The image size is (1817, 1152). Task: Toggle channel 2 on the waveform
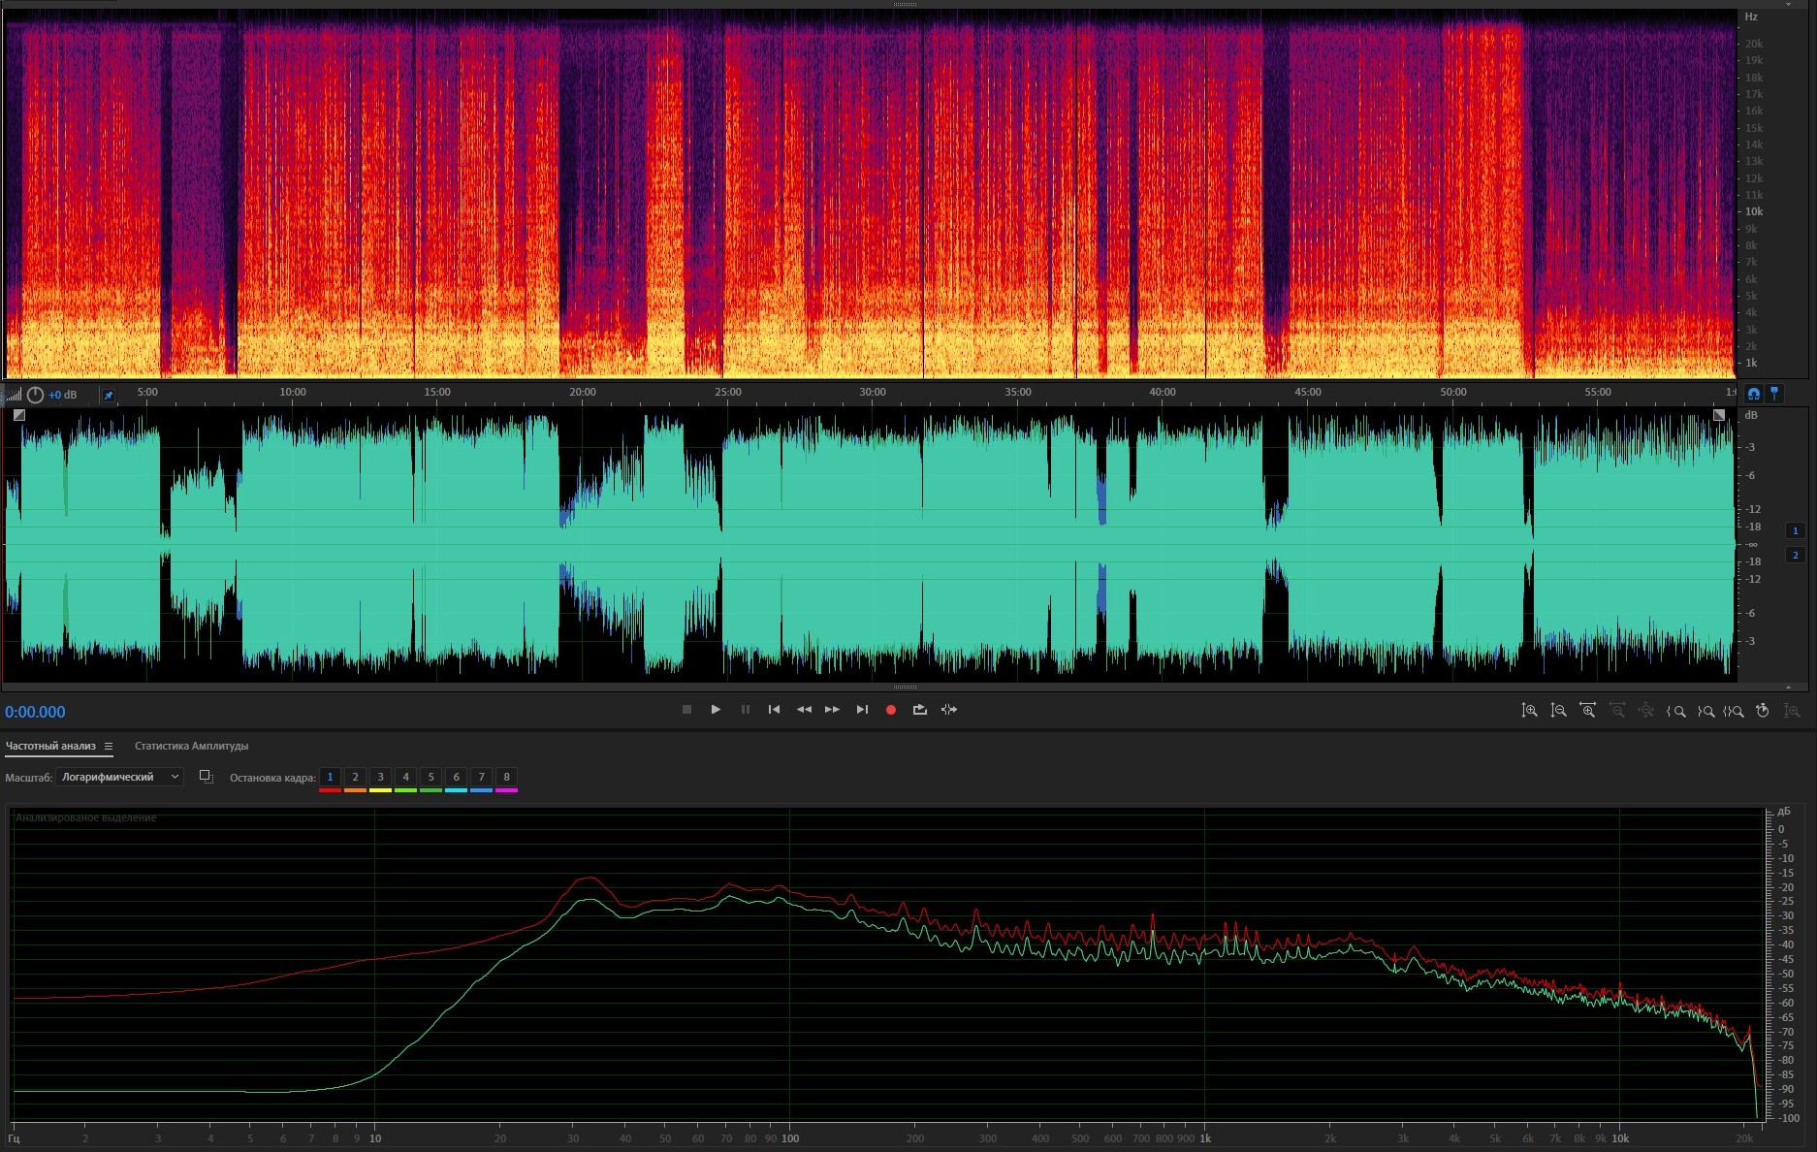click(x=1795, y=555)
